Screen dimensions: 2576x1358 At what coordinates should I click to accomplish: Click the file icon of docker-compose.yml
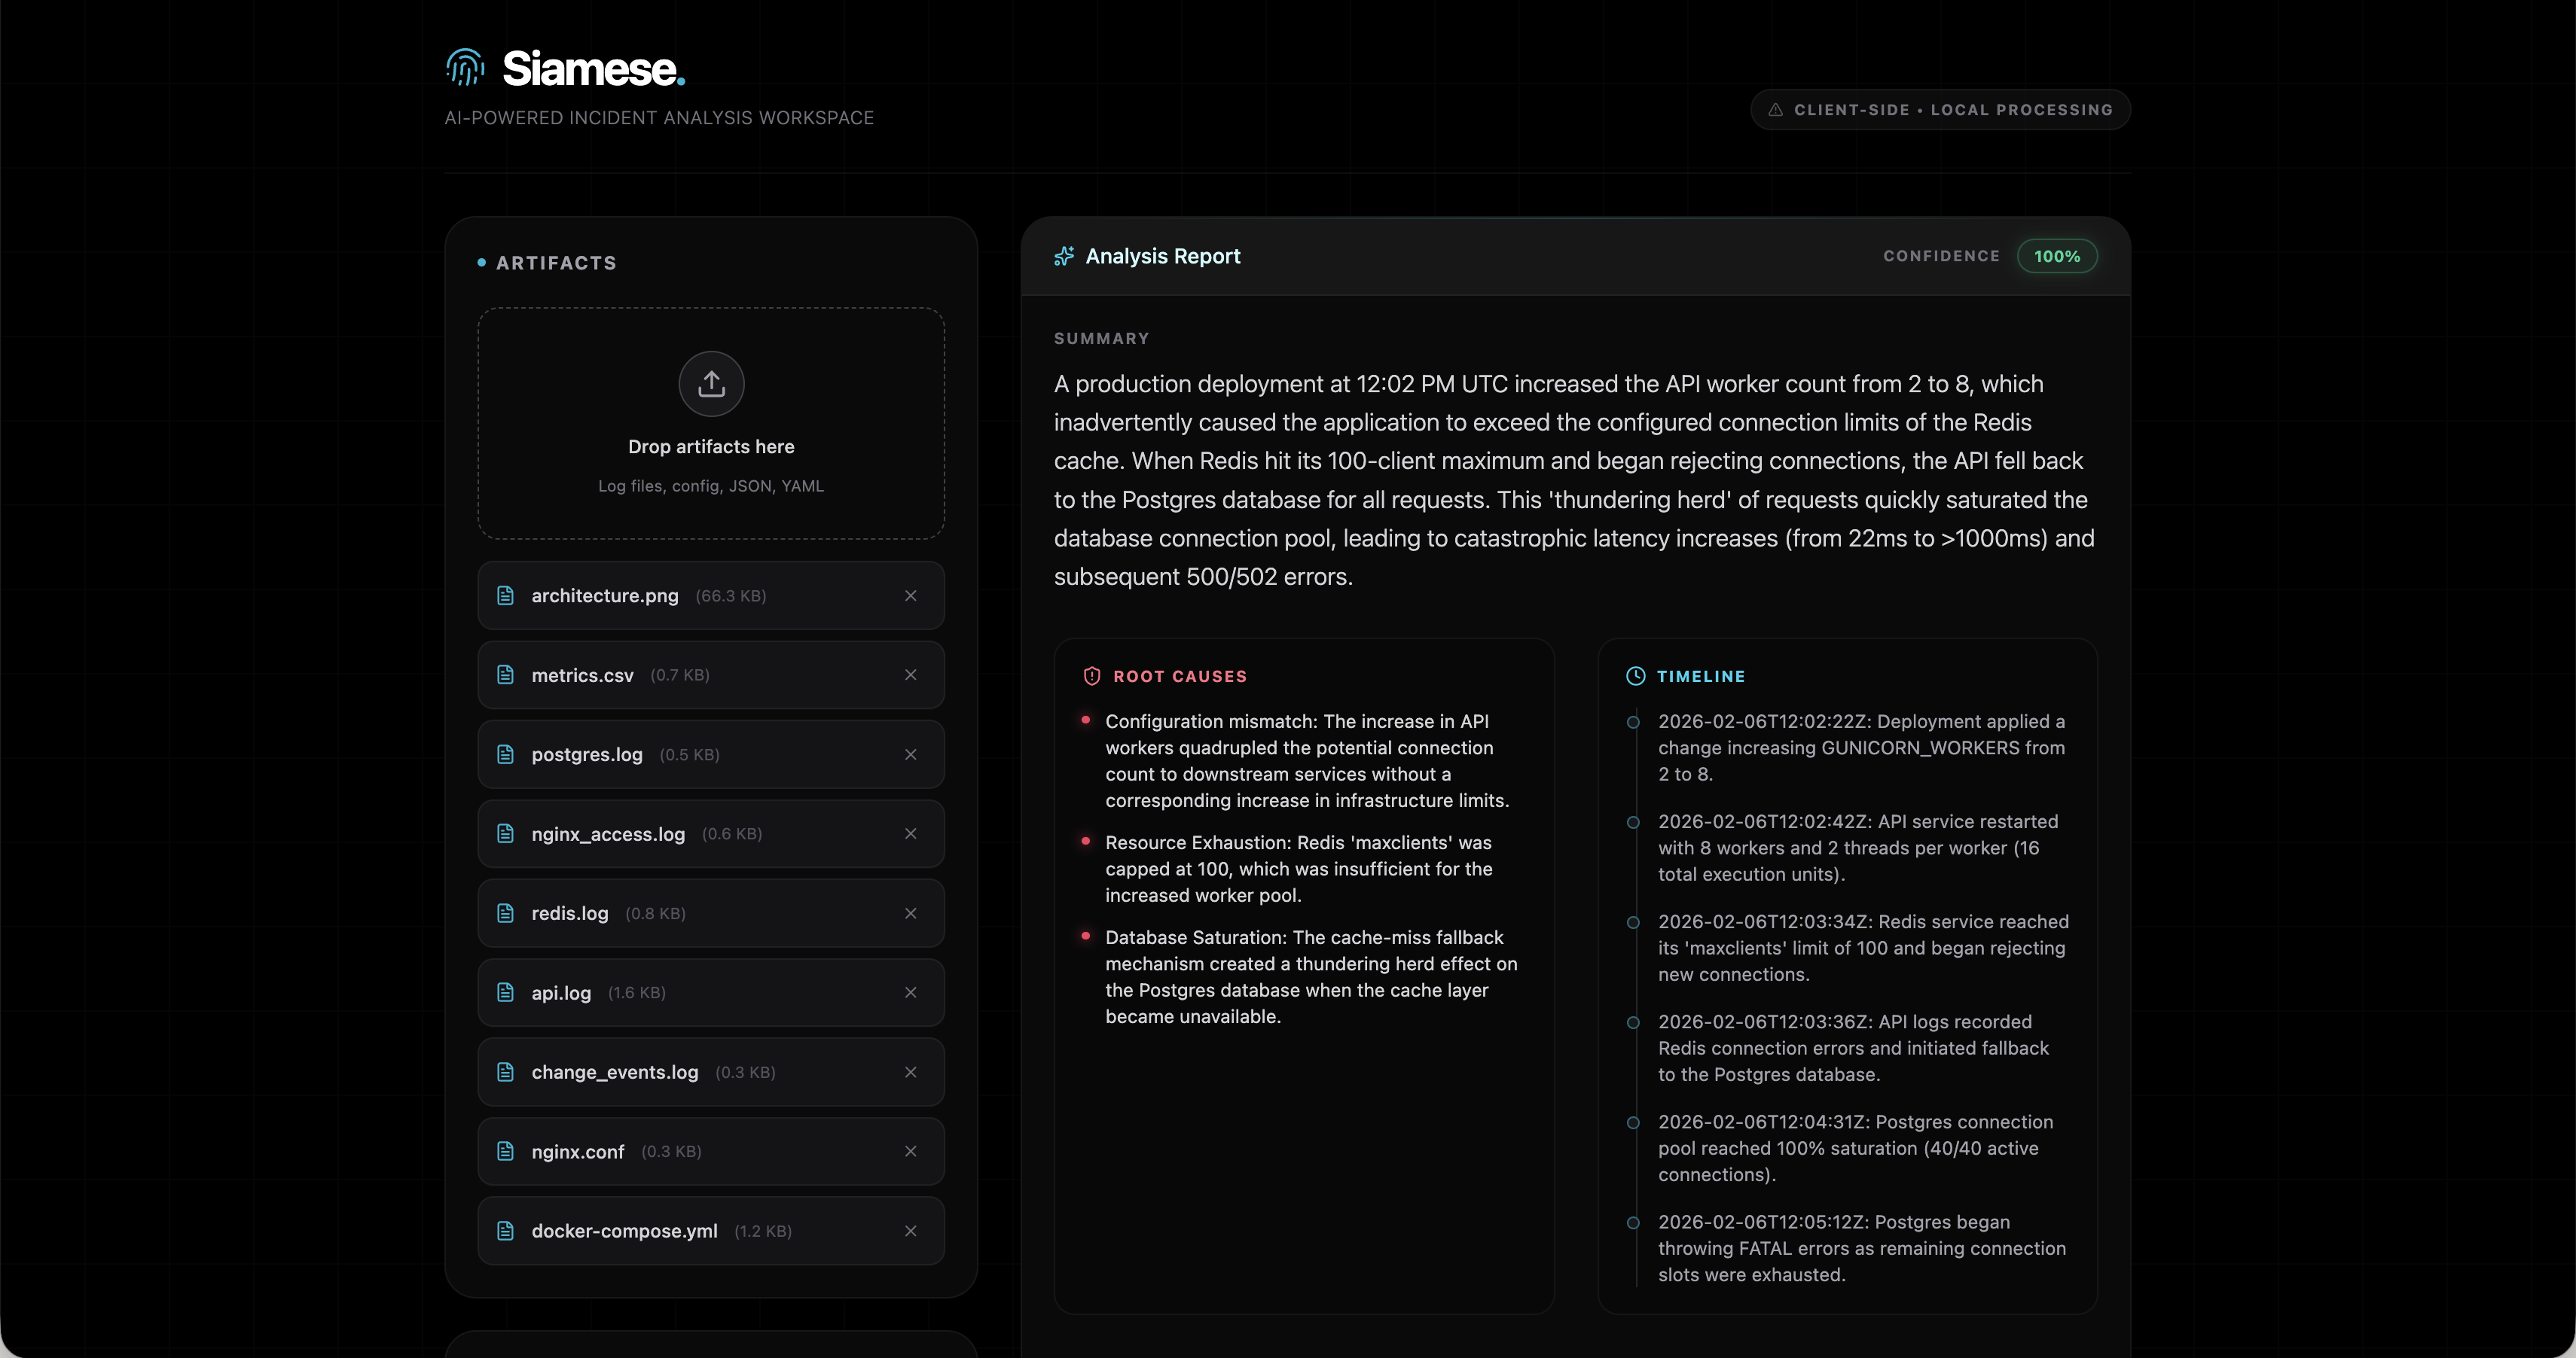coord(506,1231)
